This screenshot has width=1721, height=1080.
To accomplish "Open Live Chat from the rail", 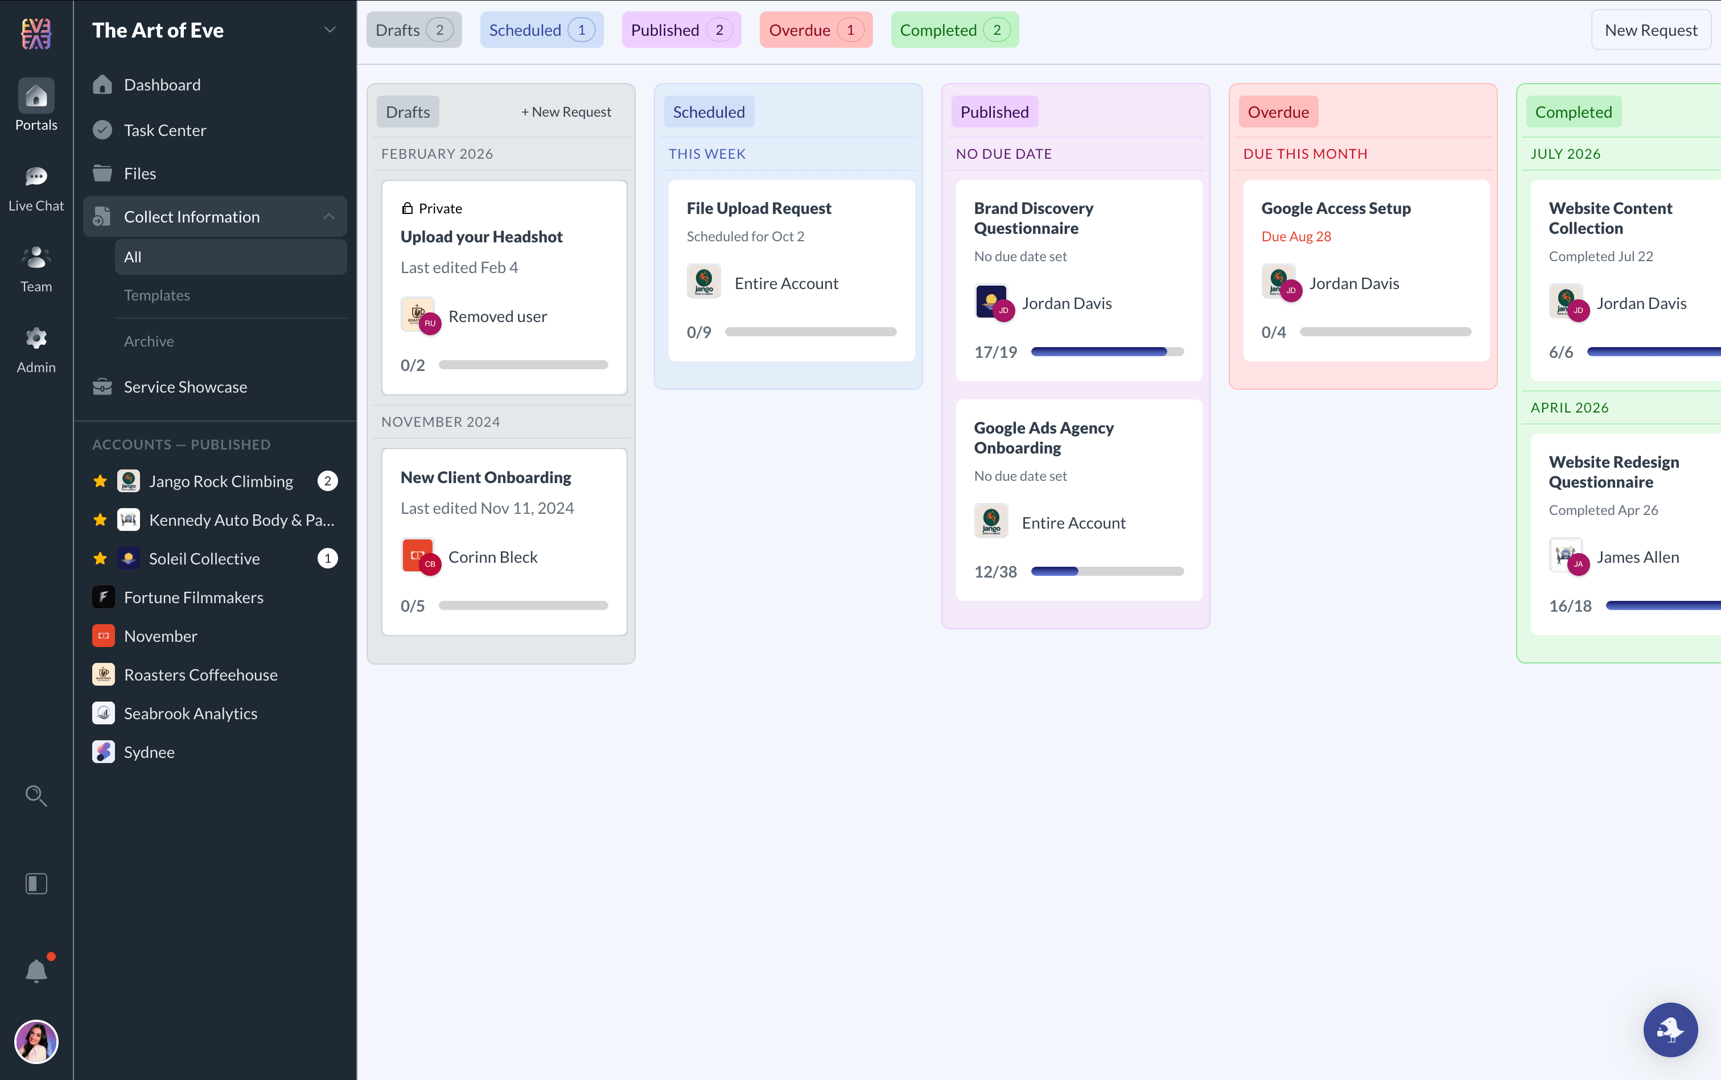I will click(x=36, y=176).
